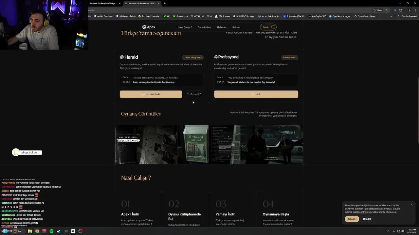Close the cookie consent banner

tap(411, 205)
